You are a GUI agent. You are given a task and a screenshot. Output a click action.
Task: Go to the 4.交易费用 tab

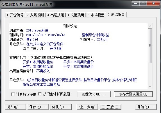coord(76,15)
